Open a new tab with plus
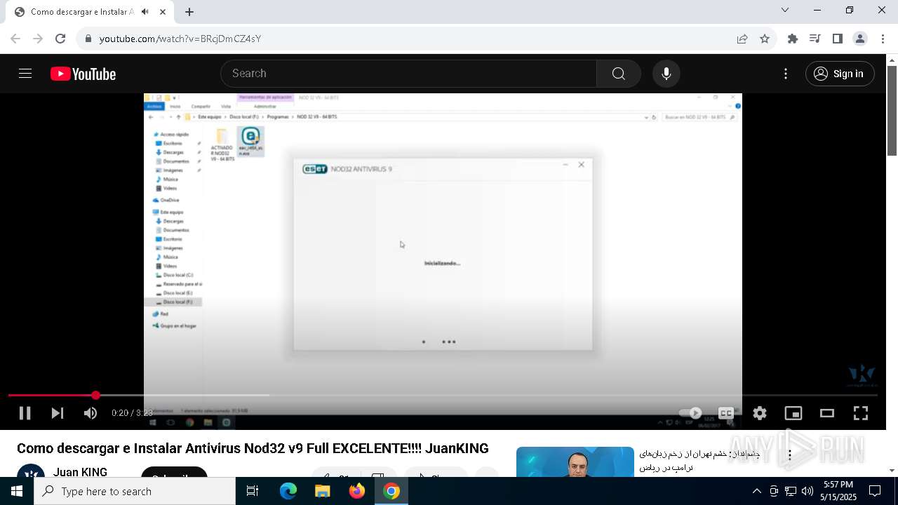Screen dimensions: 898x505 (x=189, y=12)
